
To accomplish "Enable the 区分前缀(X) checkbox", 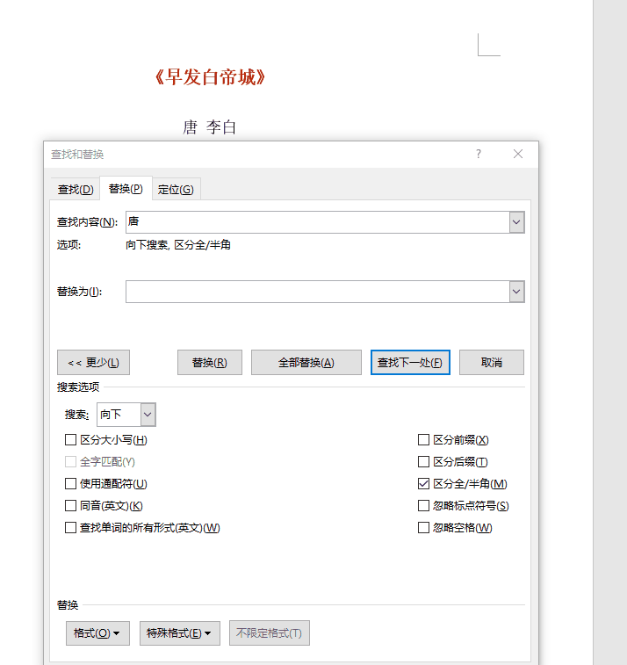I will (423, 440).
